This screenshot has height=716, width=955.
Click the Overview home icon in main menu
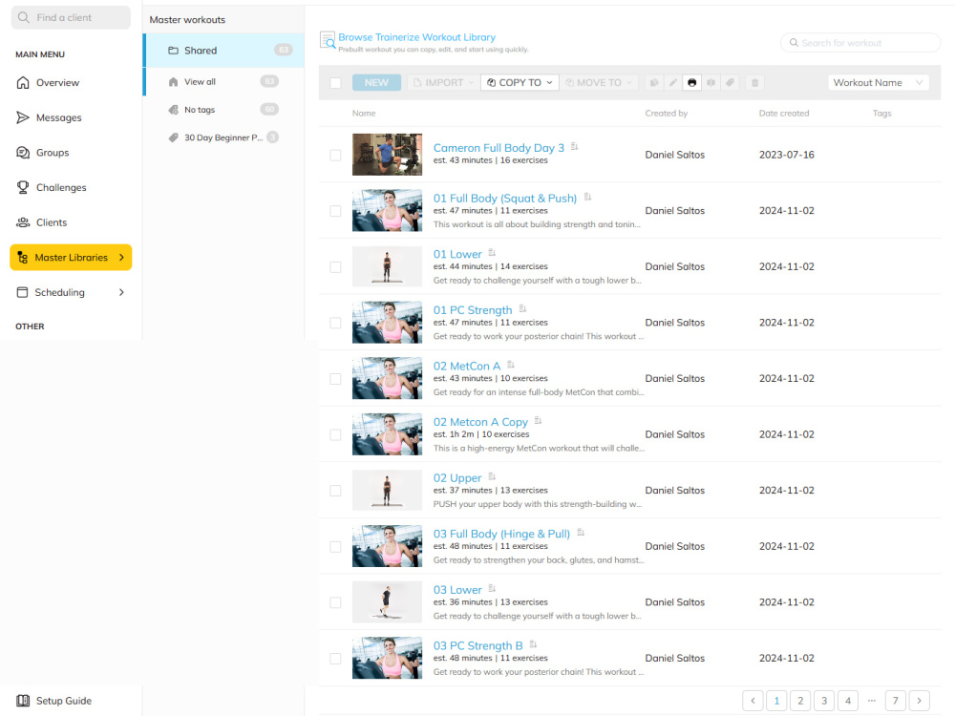23,83
